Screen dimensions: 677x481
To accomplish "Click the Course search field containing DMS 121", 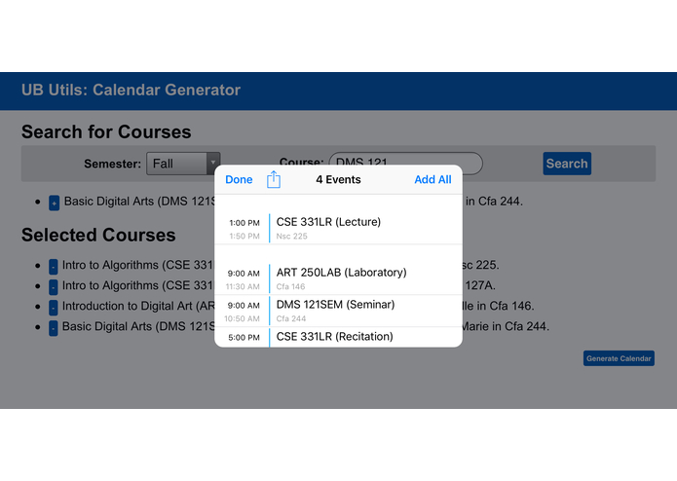I will (x=405, y=163).
